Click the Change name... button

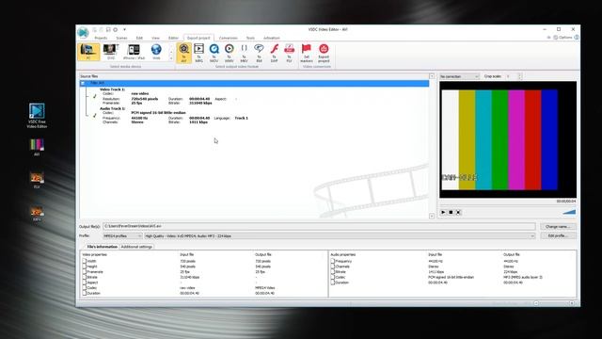tap(558, 227)
